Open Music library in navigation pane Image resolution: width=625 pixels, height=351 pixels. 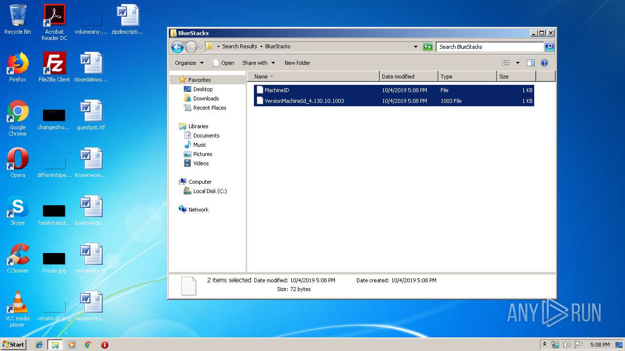(200, 145)
